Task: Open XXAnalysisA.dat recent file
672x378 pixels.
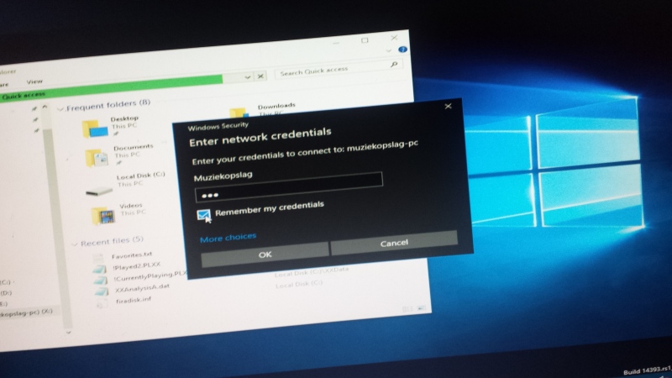Action: pyautogui.click(x=142, y=288)
